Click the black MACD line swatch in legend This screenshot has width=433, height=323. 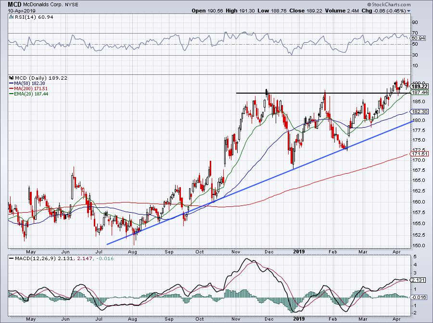click(x=12, y=259)
